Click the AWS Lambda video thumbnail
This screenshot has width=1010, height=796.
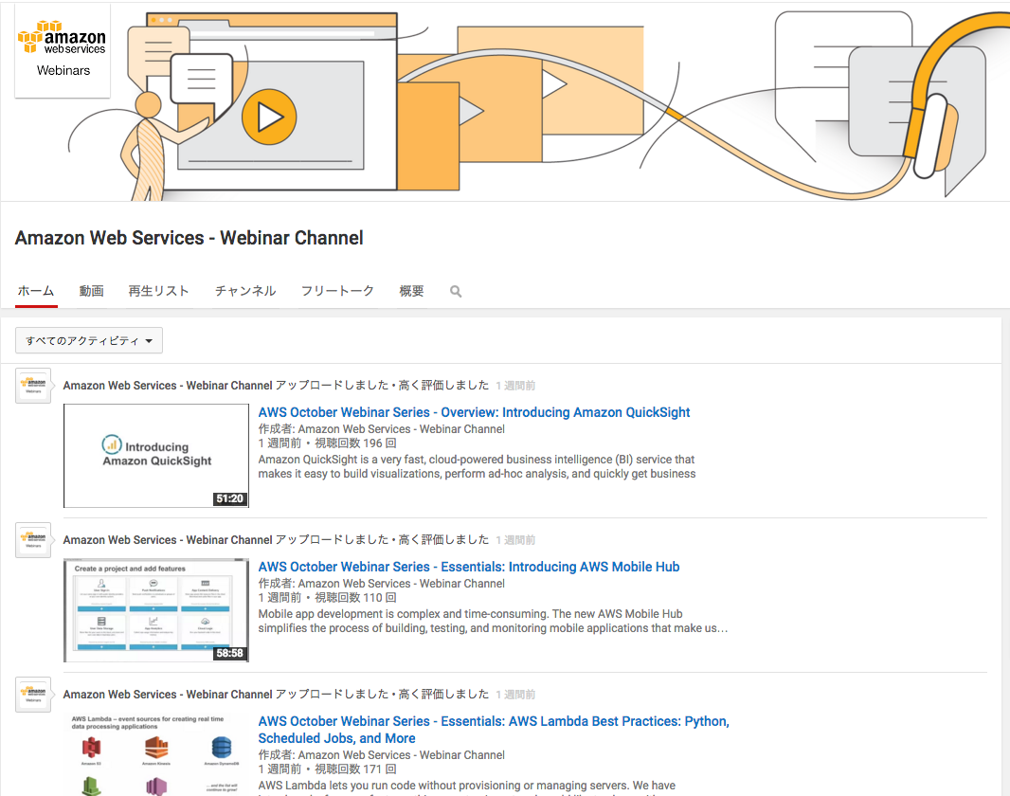tap(156, 753)
